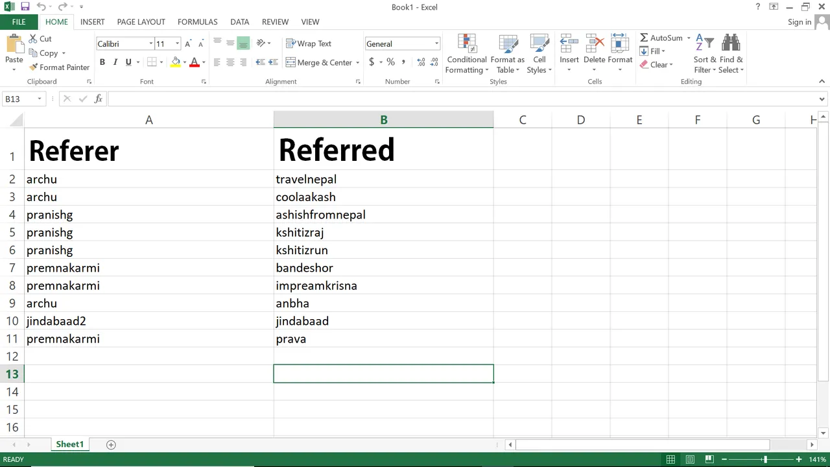The width and height of the screenshot is (830, 467).
Task: Switch to the PAGE LAYOUT tab
Action: pyautogui.click(x=141, y=22)
